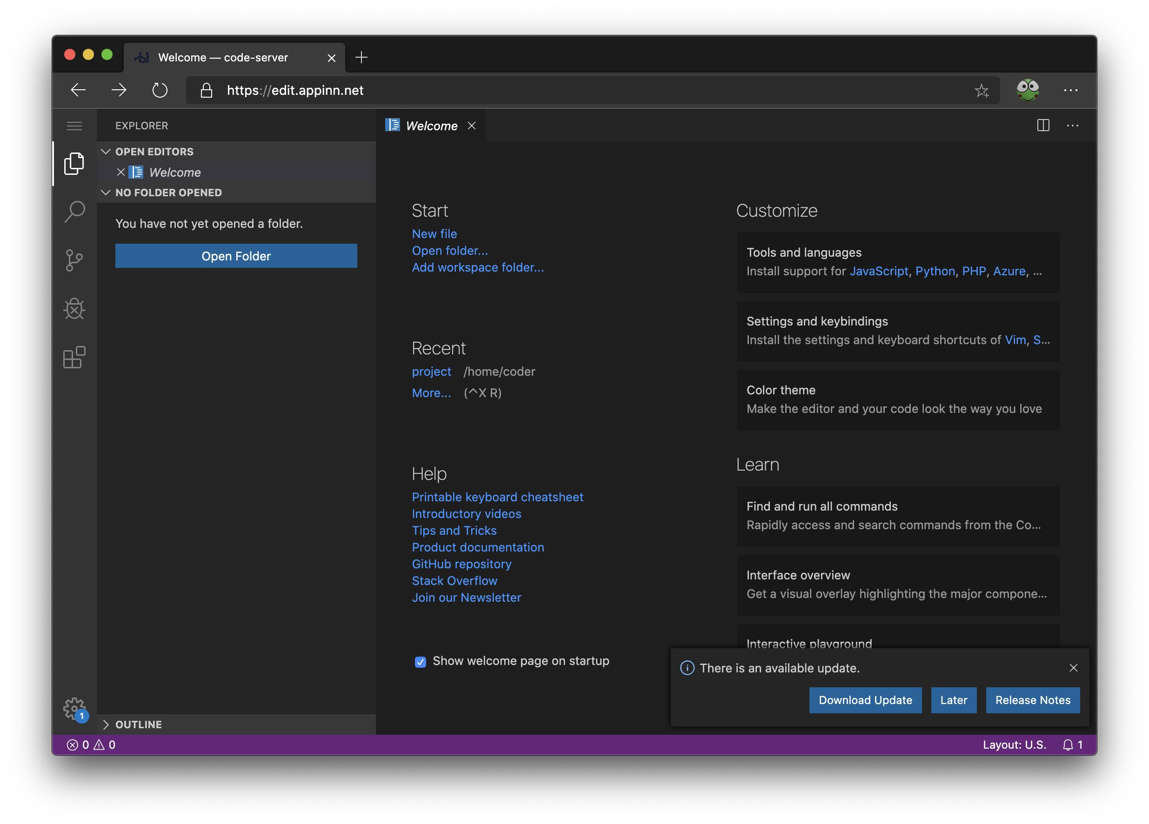The width and height of the screenshot is (1149, 824).
Task: Click the New file link
Action: (x=434, y=233)
